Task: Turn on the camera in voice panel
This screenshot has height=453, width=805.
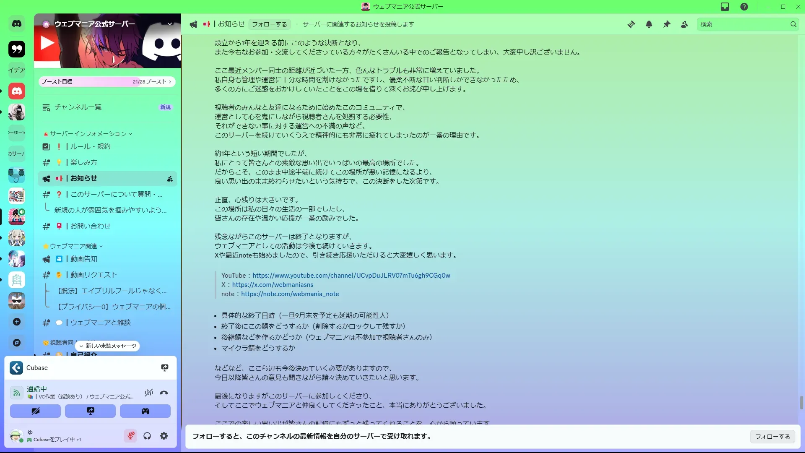Action: tap(35, 411)
